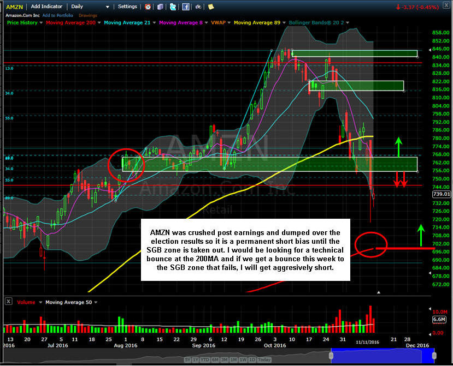Click the 11/11/2016 date label on axis

367,342
